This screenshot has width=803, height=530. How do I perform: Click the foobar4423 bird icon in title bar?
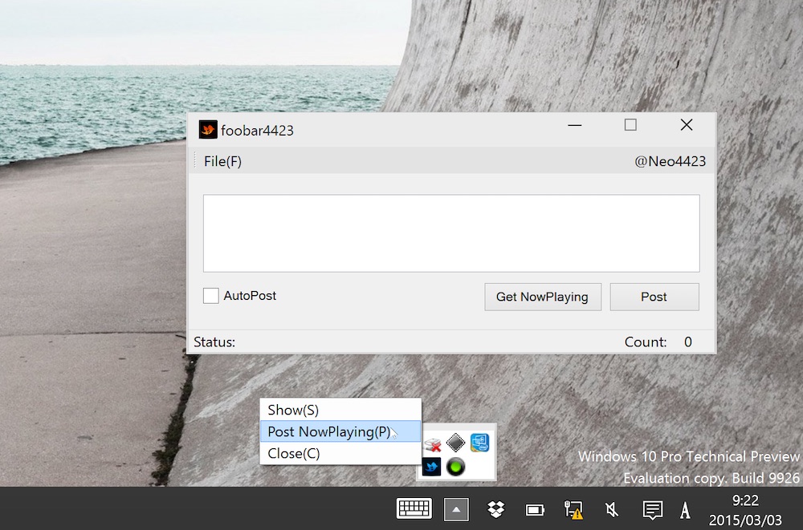tap(208, 130)
